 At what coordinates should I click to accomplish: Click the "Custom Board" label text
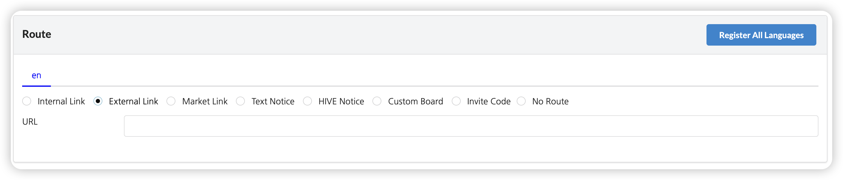pos(415,102)
